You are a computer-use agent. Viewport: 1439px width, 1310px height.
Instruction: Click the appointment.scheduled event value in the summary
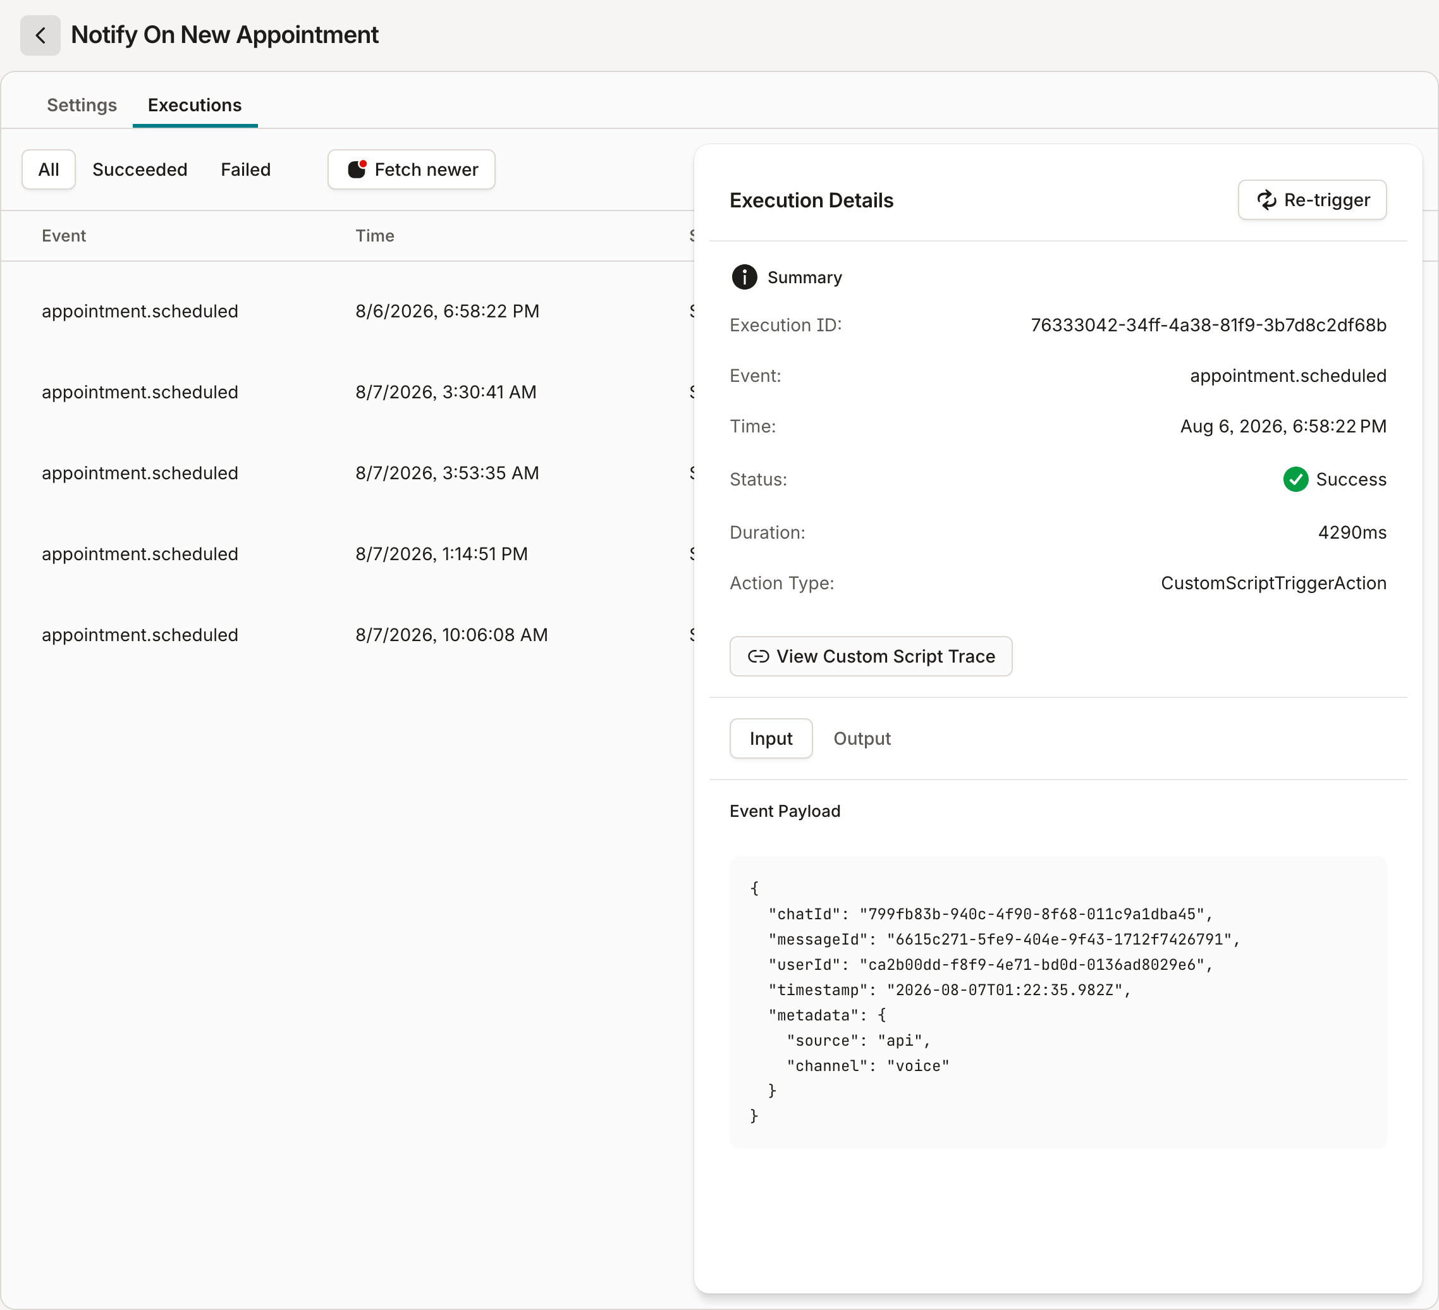[1288, 376]
